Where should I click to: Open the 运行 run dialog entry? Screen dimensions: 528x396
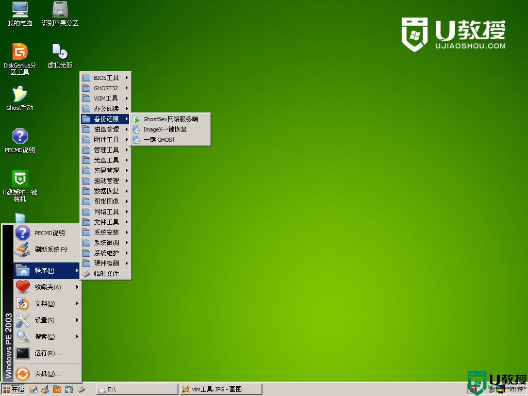tap(47, 353)
